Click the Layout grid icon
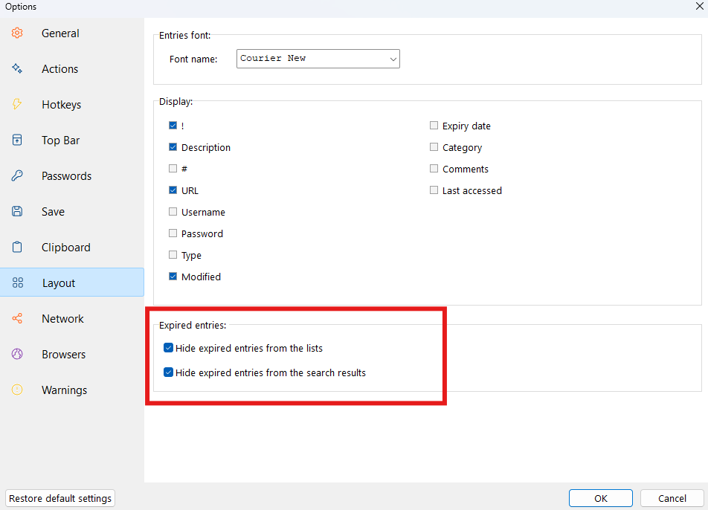The width and height of the screenshot is (708, 510). (x=18, y=283)
